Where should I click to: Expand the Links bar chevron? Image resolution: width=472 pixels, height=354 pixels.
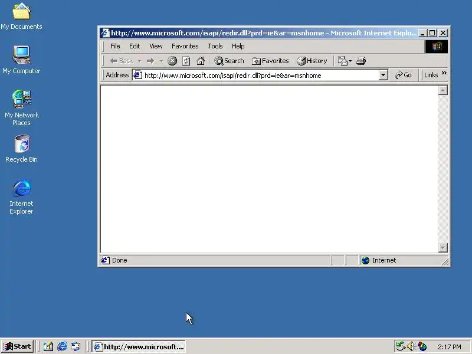pyautogui.click(x=444, y=73)
